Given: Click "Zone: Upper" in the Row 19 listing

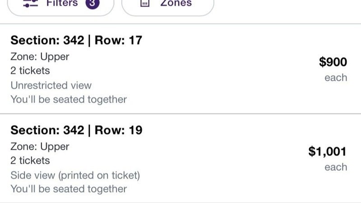Looking at the screenshot, I should tap(40, 147).
